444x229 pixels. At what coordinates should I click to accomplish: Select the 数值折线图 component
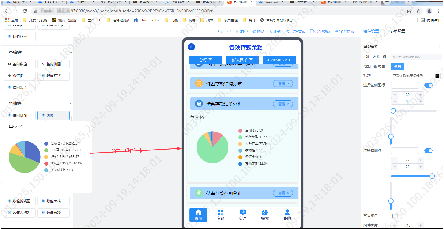click(20, 201)
